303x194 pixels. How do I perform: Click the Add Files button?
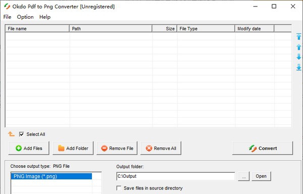coord(29,148)
